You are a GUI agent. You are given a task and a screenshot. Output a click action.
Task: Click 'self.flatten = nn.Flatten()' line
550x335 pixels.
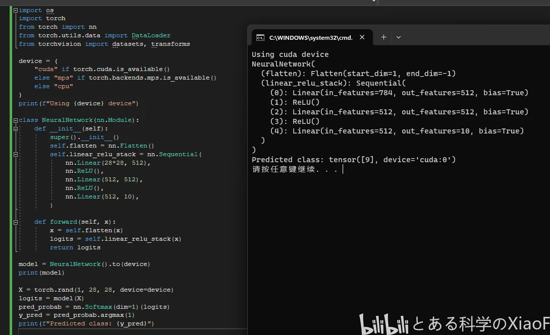[x=102, y=146]
